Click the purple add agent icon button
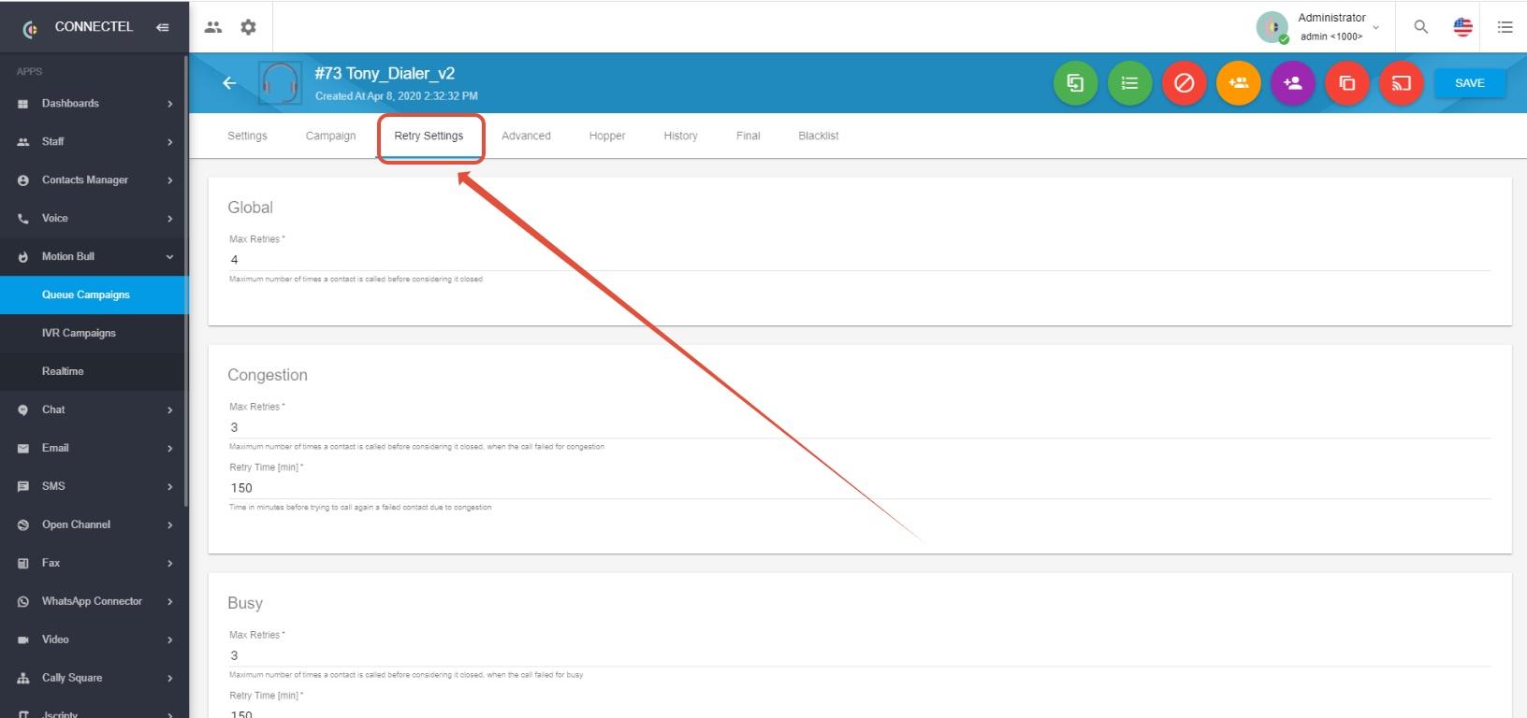Screen dimensions: 1527x718 1292,83
